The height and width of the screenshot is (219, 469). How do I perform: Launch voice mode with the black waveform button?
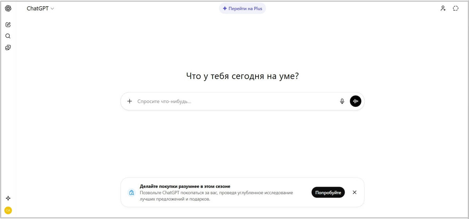[x=356, y=101]
